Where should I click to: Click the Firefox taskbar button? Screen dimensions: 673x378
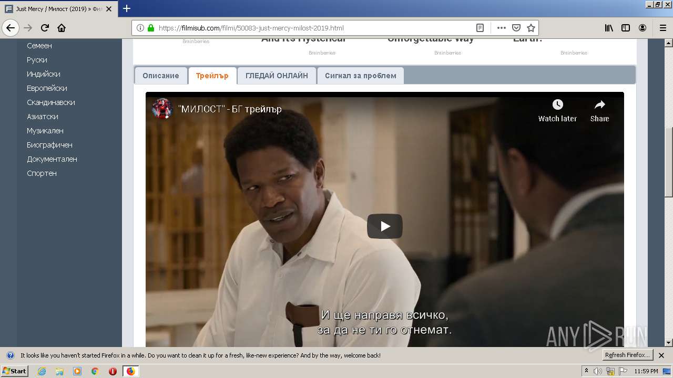(130, 371)
